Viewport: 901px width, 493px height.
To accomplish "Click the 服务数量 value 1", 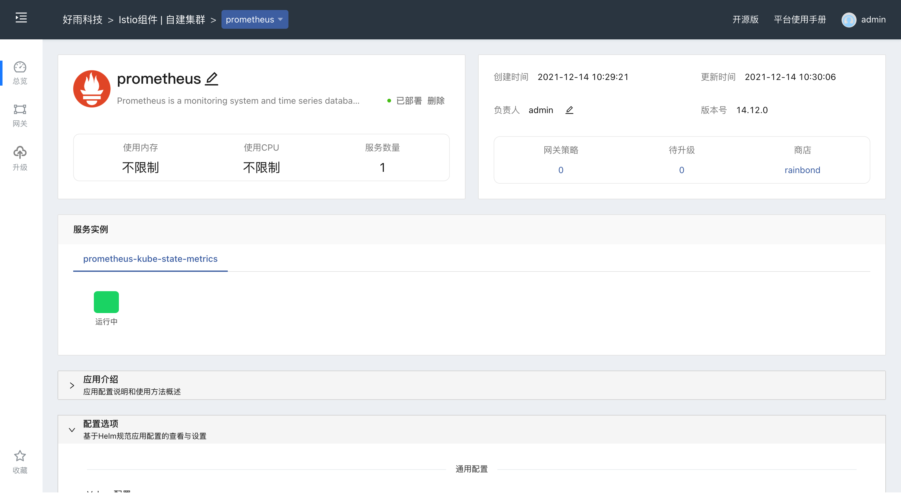I will pyautogui.click(x=382, y=168).
